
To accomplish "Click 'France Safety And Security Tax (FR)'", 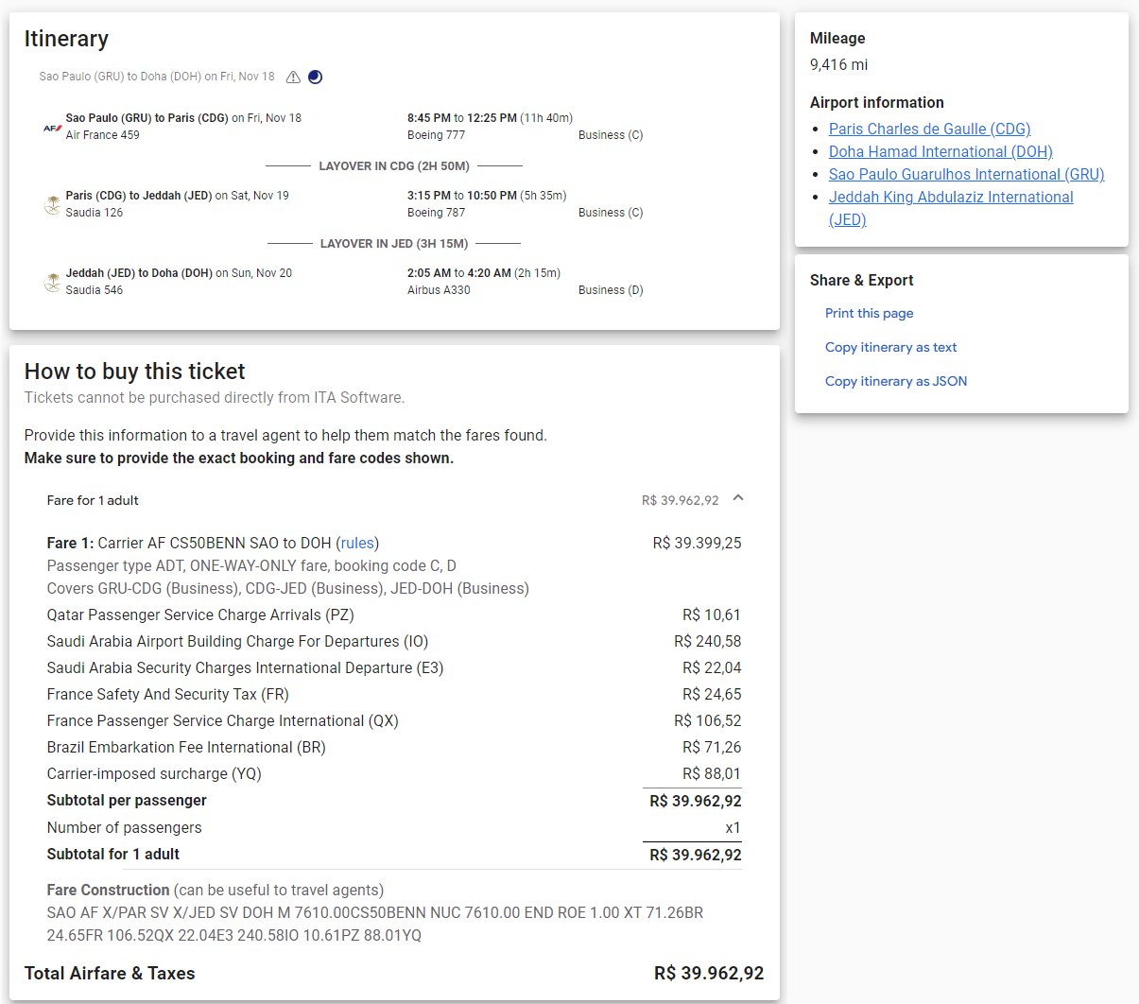I will pos(168,694).
